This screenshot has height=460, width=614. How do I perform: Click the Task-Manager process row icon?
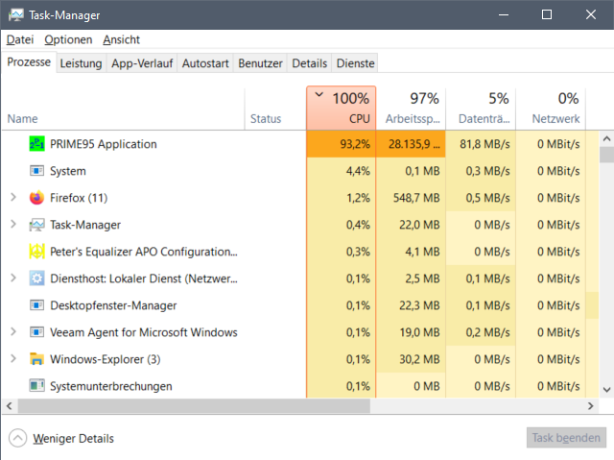tap(36, 225)
